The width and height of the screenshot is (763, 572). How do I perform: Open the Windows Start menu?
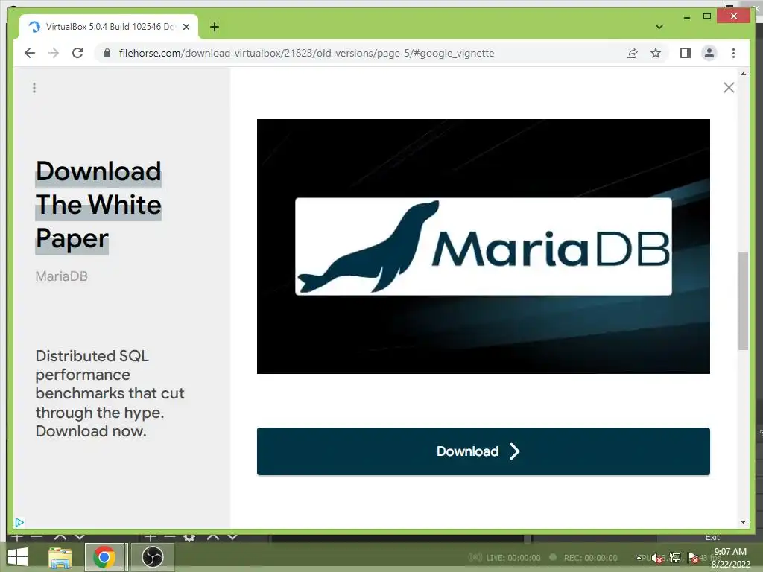[18, 557]
